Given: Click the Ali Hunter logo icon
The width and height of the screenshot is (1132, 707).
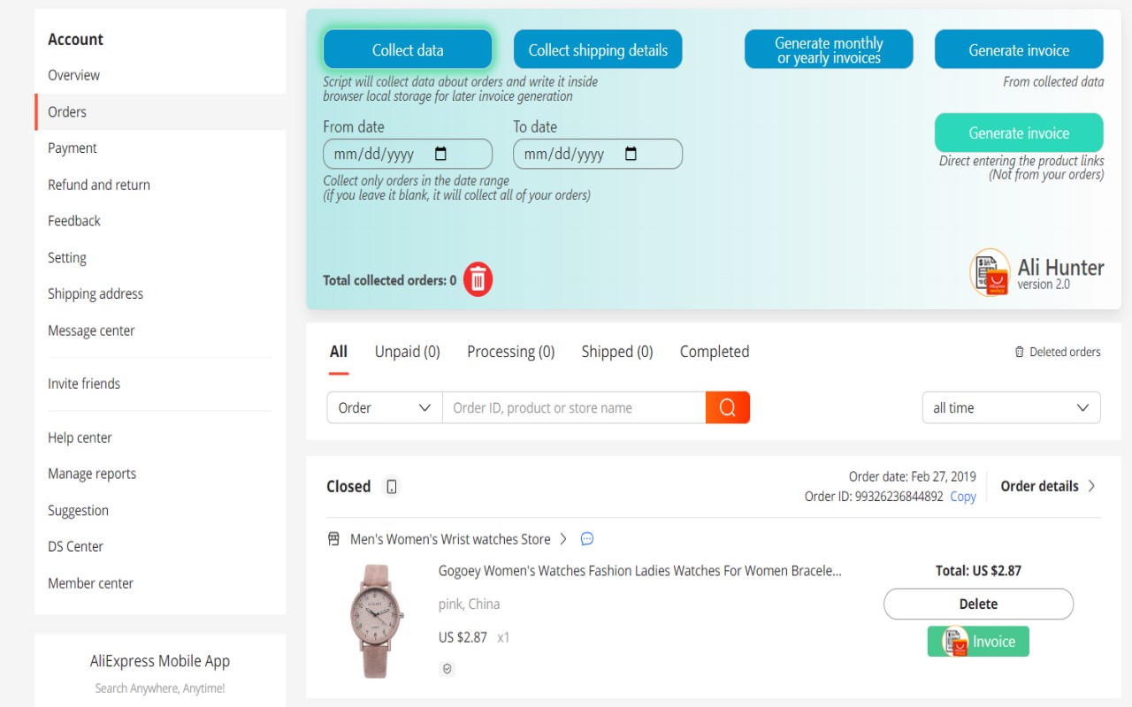Looking at the screenshot, I should [990, 272].
